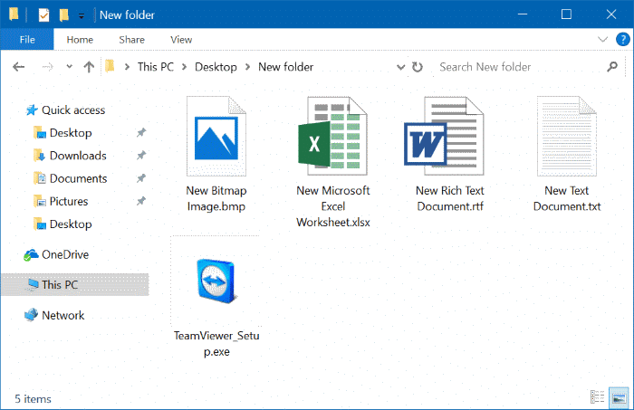Screen dimensions: 634x410
Task: Refresh the New folder view
Action: (x=418, y=67)
